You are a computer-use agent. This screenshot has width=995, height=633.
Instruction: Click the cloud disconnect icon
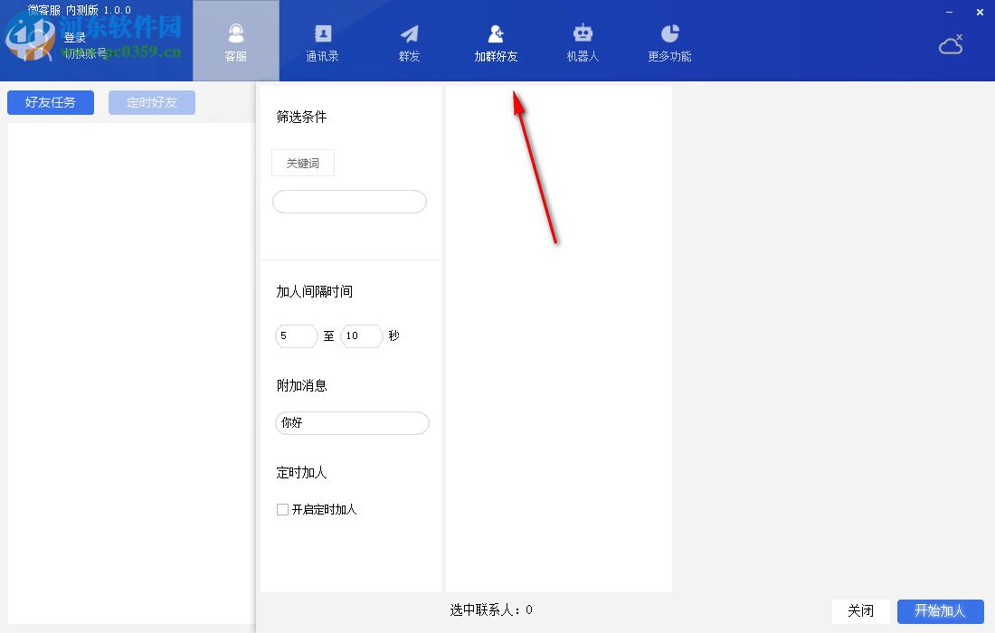coord(951,44)
